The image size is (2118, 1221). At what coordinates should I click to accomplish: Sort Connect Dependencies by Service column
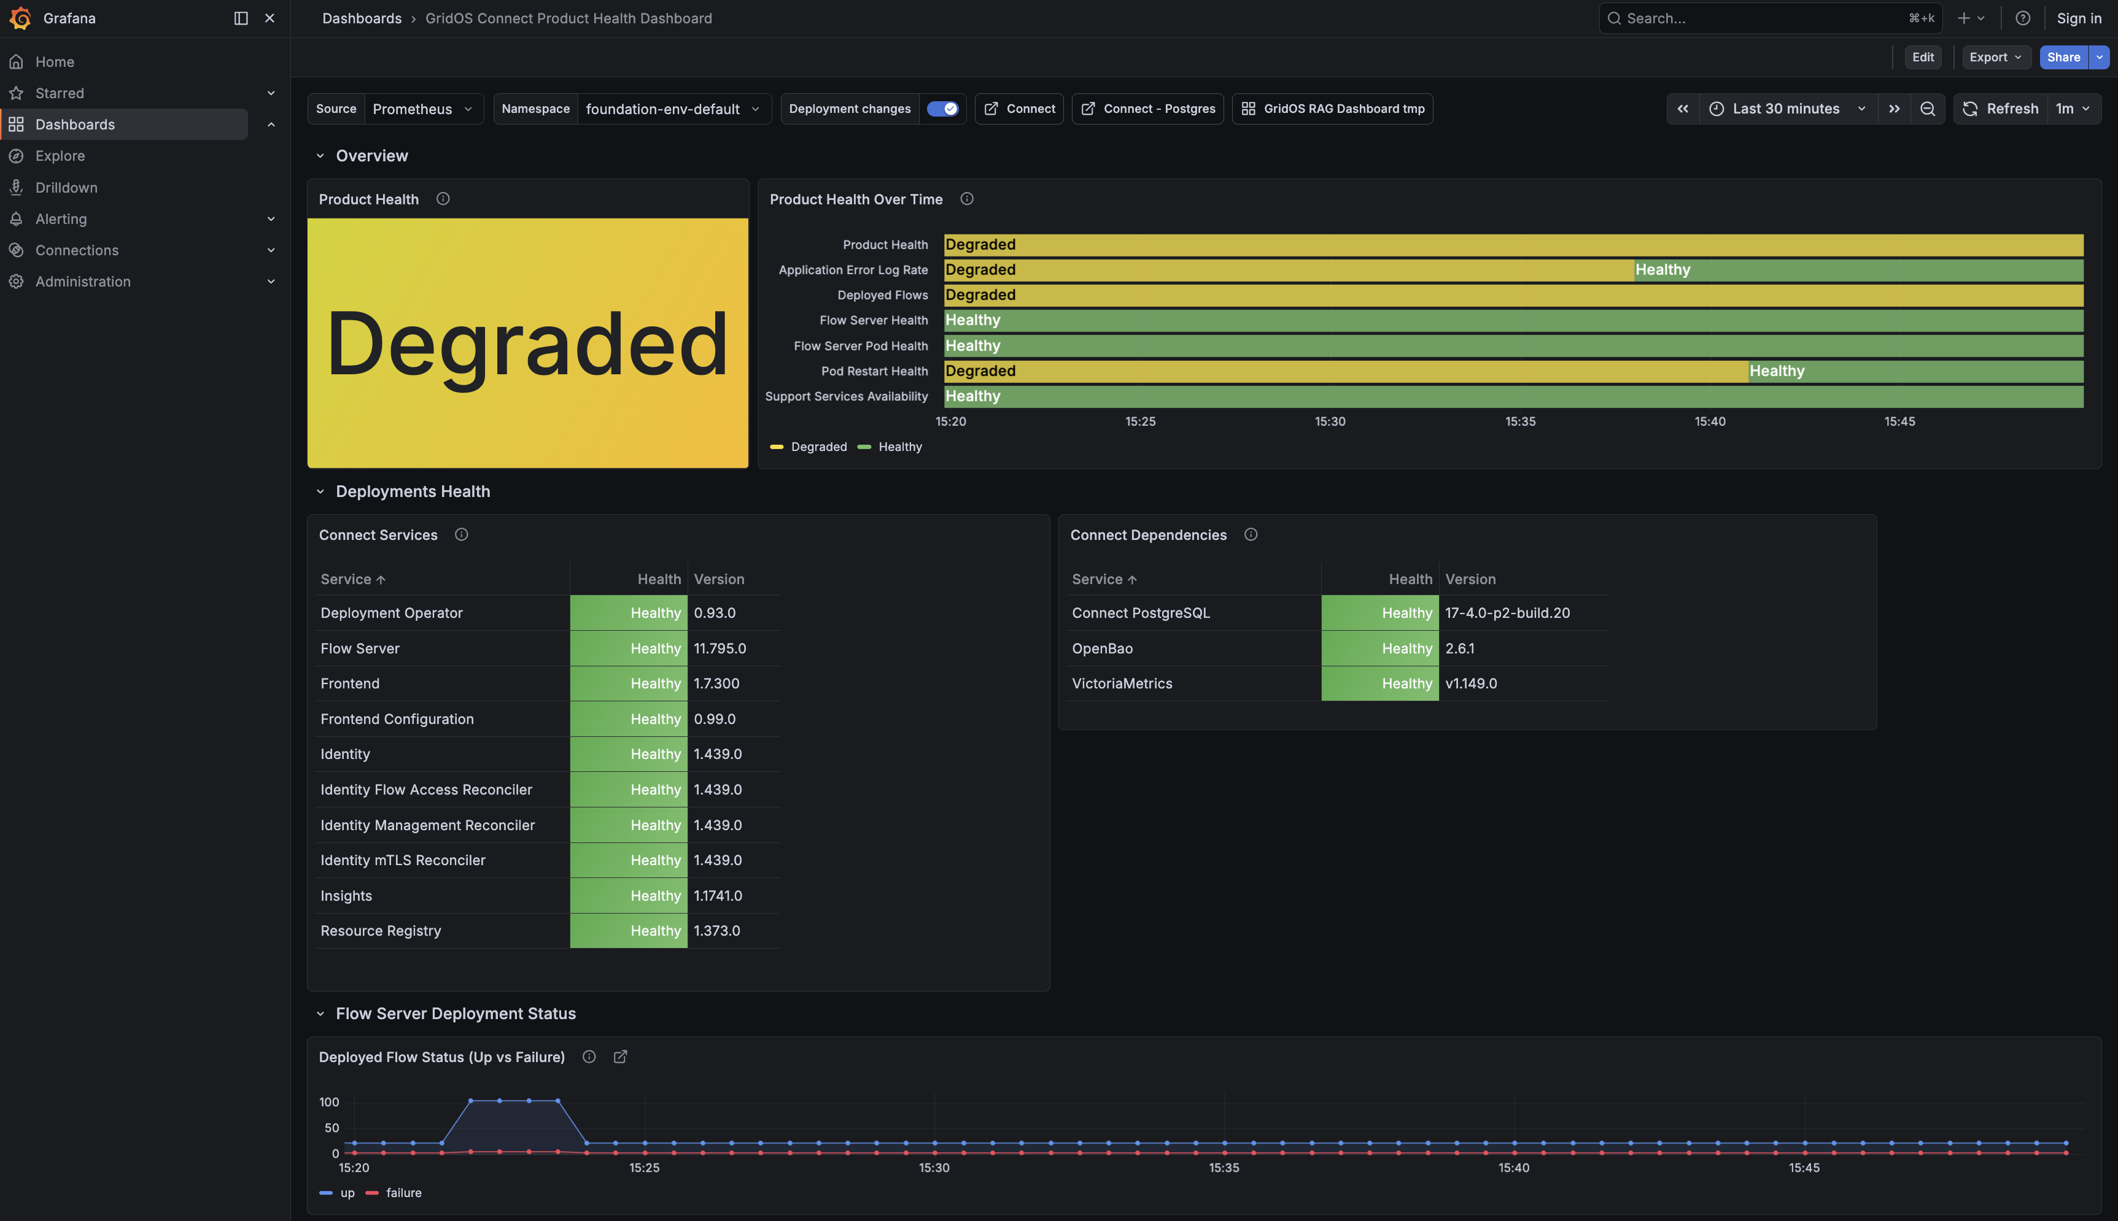point(1104,579)
